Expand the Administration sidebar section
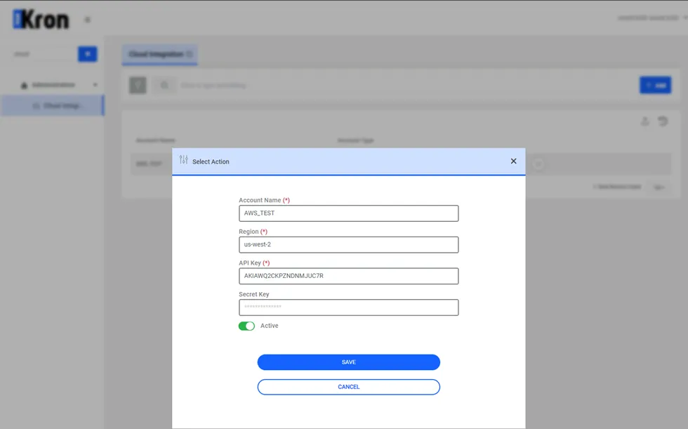The height and width of the screenshot is (429, 688). pyautogui.click(x=58, y=85)
